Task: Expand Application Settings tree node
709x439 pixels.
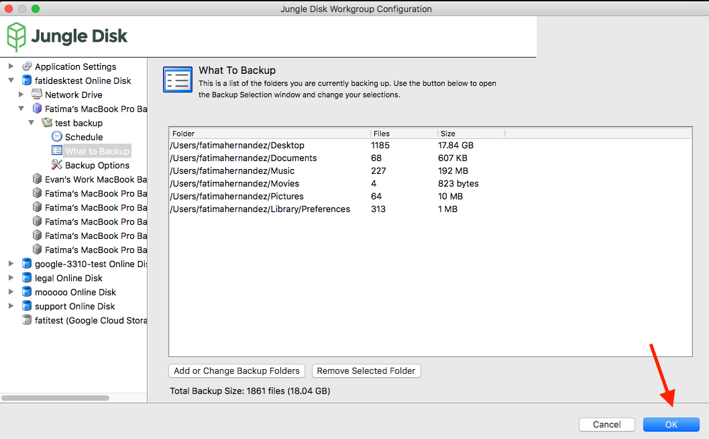Action: tap(11, 66)
